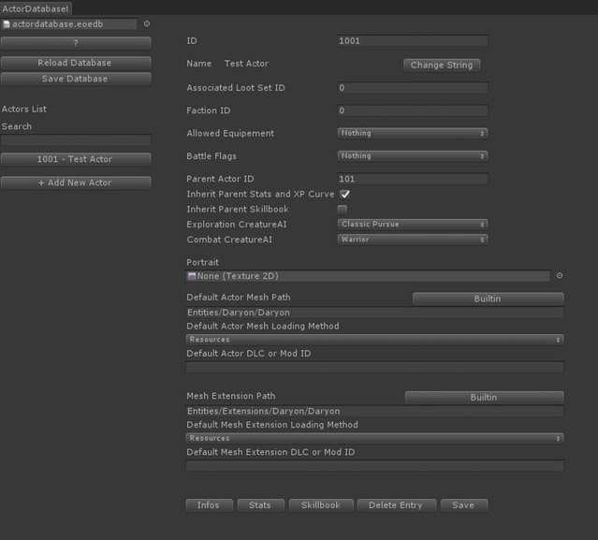
Task: Open Exploration CreatureAI dropdown set to Classic Pursue
Action: tap(412, 225)
